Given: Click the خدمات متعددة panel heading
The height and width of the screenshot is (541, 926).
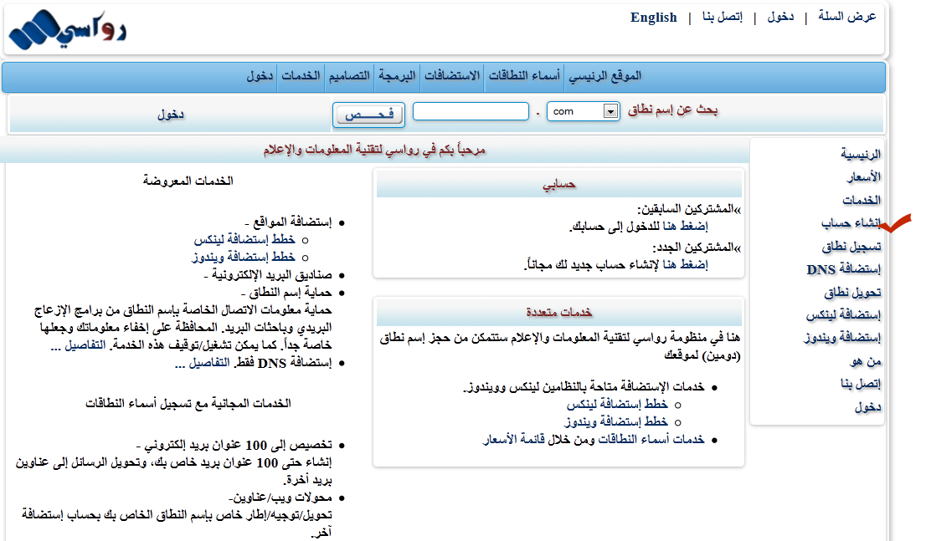Looking at the screenshot, I should pos(558,312).
